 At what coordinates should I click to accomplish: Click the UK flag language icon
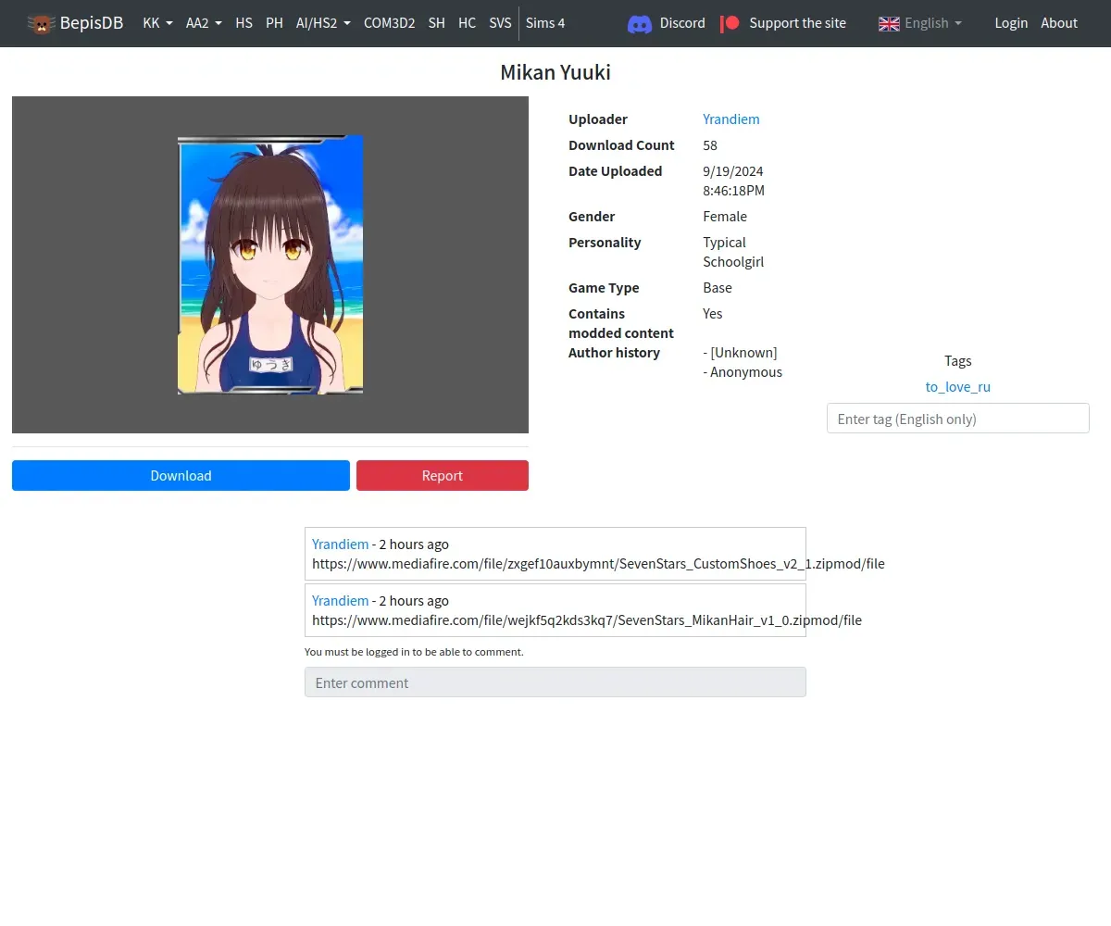click(889, 23)
